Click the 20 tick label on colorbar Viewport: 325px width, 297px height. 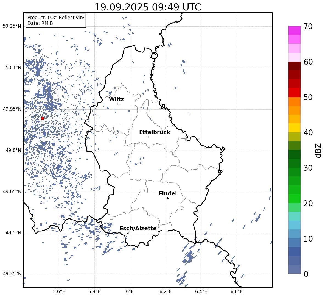coord(308,203)
